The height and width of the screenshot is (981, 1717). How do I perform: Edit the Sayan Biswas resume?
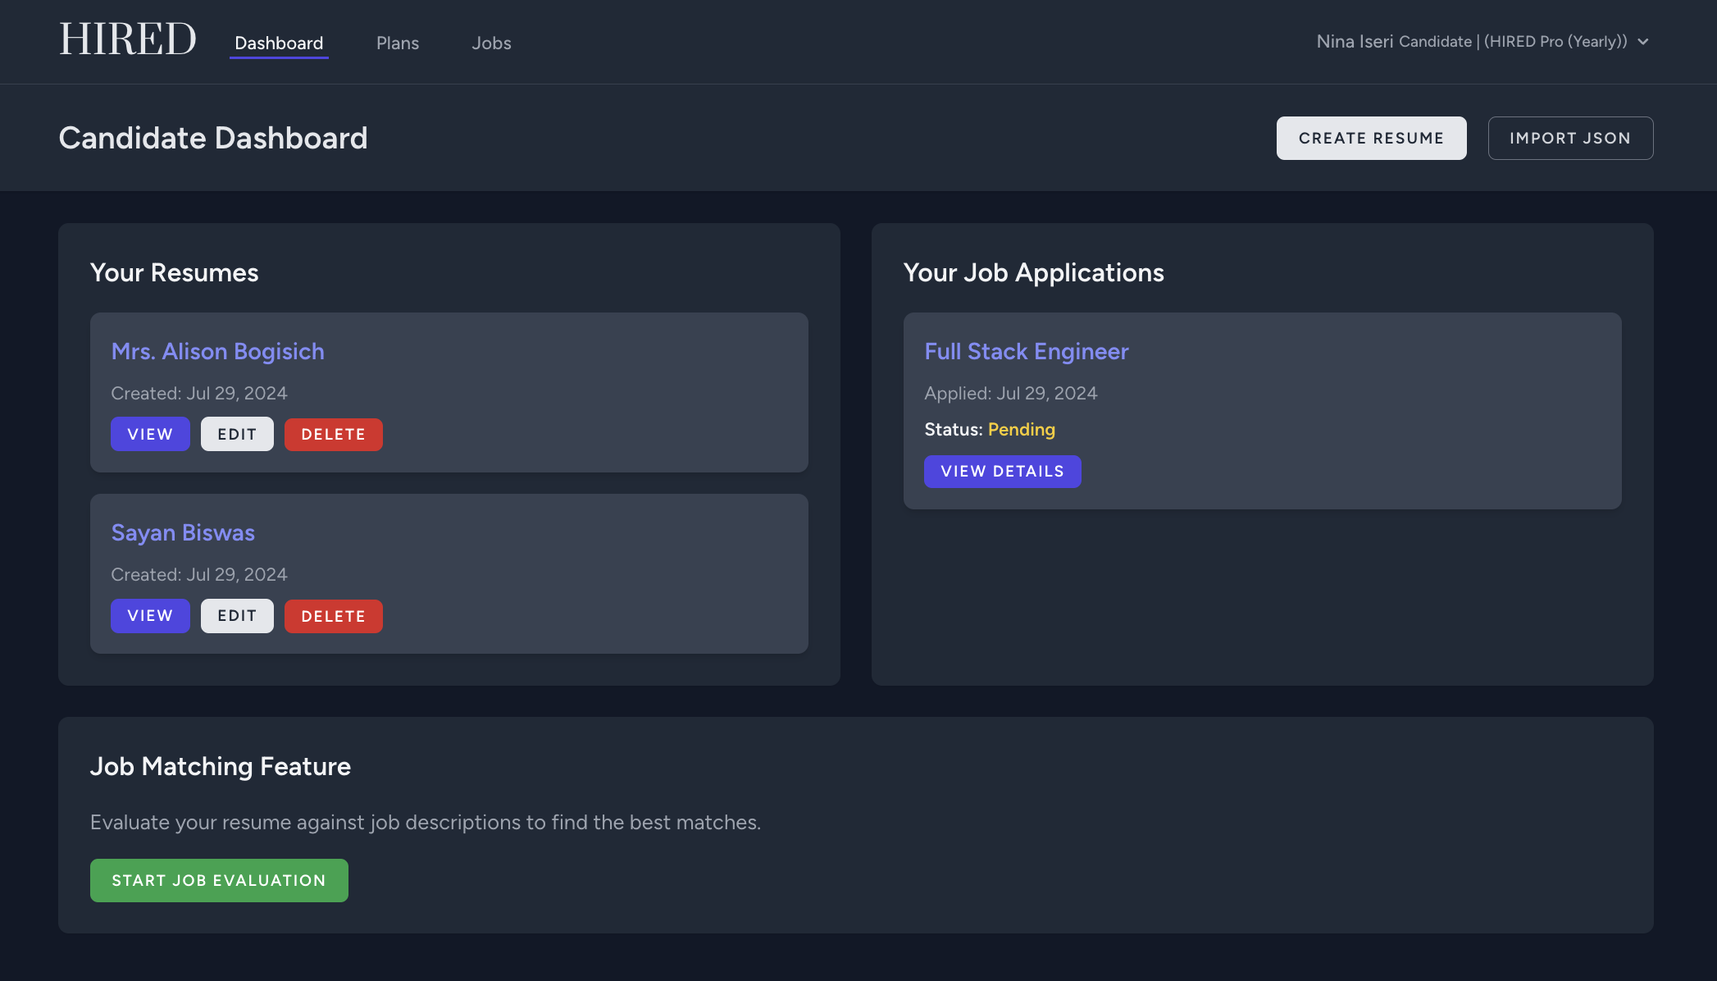(x=237, y=615)
